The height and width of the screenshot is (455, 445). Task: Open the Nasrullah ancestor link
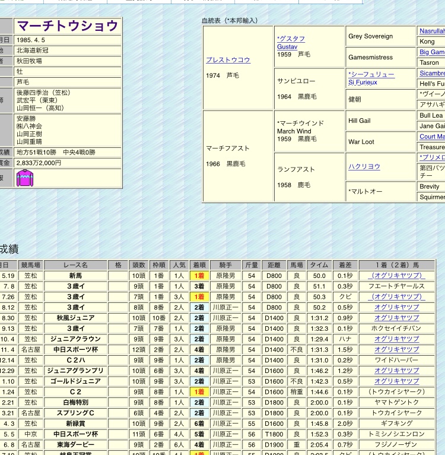431,31
